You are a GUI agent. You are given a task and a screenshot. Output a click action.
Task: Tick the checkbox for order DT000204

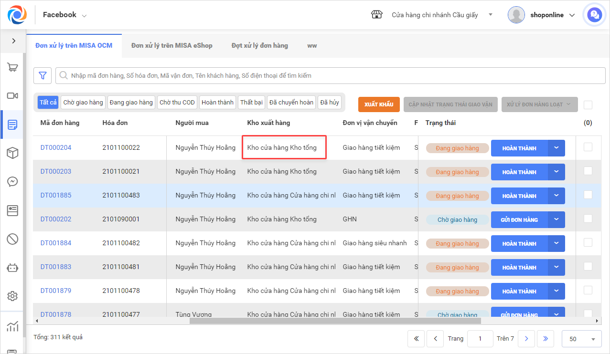tap(588, 147)
